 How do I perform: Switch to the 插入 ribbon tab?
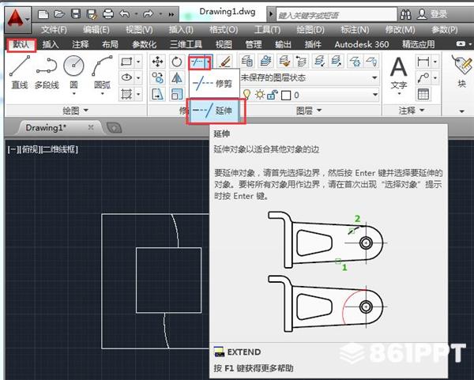point(51,44)
